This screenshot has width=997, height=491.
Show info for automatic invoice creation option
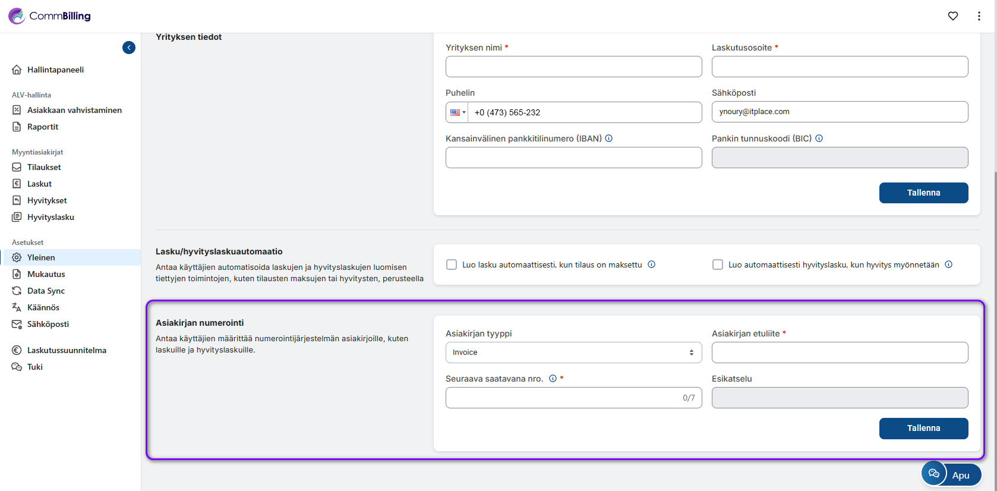pyautogui.click(x=652, y=265)
